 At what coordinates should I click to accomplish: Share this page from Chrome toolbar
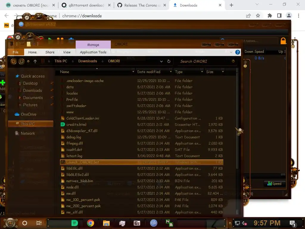[x=248, y=16]
